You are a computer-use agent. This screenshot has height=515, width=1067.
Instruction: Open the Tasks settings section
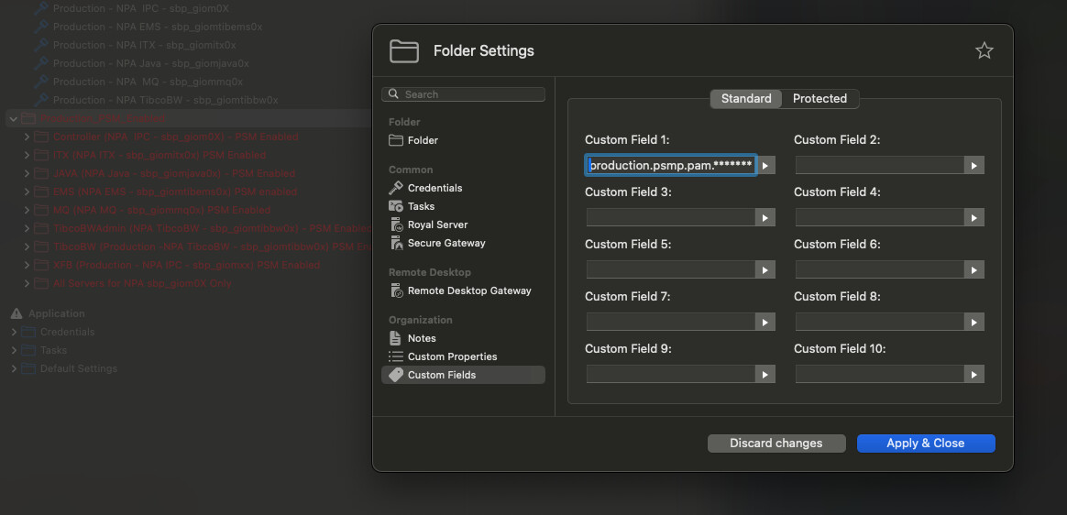click(421, 206)
